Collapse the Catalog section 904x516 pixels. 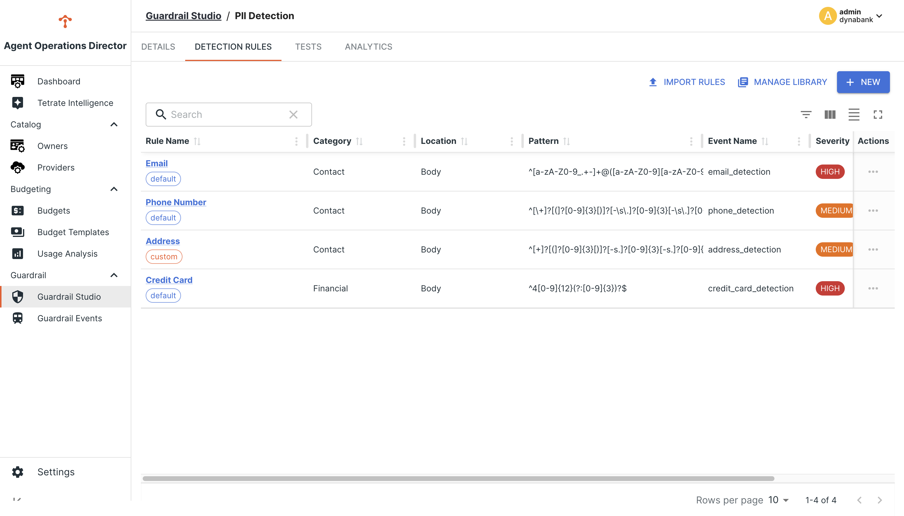[x=114, y=124]
